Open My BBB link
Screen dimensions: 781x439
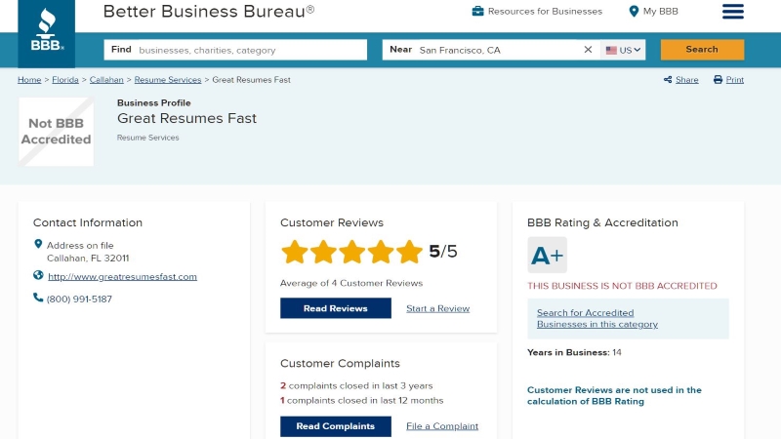tap(661, 11)
